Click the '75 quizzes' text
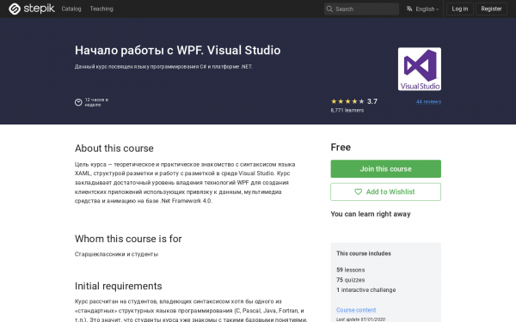 click(x=351, y=280)
